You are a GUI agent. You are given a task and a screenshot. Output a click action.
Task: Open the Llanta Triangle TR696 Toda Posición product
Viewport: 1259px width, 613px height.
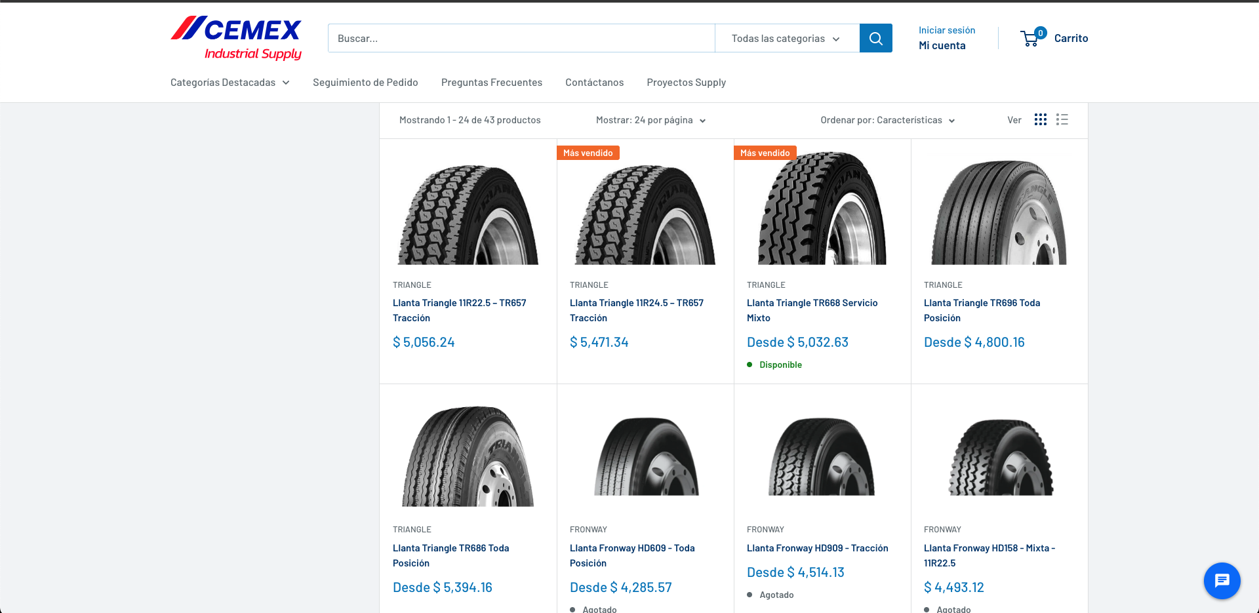click(x=982, y=310)
